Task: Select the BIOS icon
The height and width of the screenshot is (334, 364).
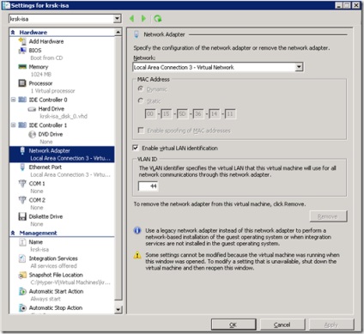Action: click(x=22, y=51)
